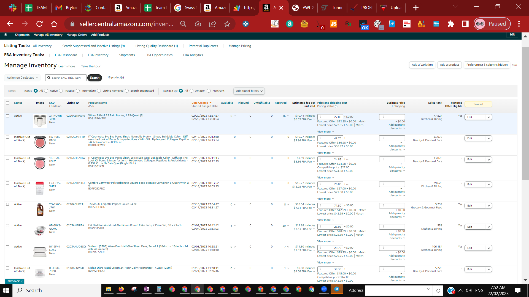Select Active status radio filter
Image resolution: width=529 pixels, height=297 pixels.
pos(46,91)
